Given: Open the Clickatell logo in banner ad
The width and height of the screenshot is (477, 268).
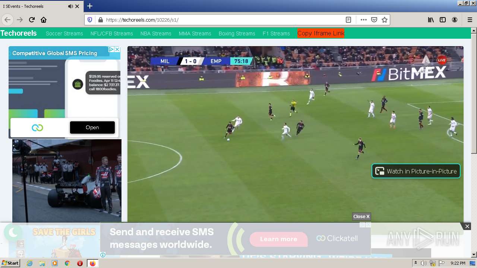Looking at the screenshot, I should coord(337,238).
